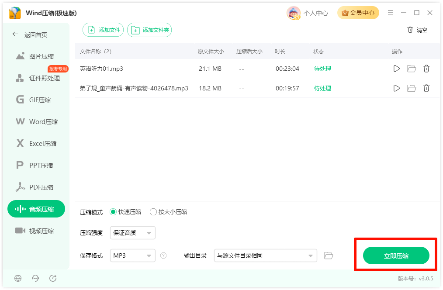The width and height of the screenshot is (443, 290).
Task: Open the hamburger main menu
Action: [391, 13]
